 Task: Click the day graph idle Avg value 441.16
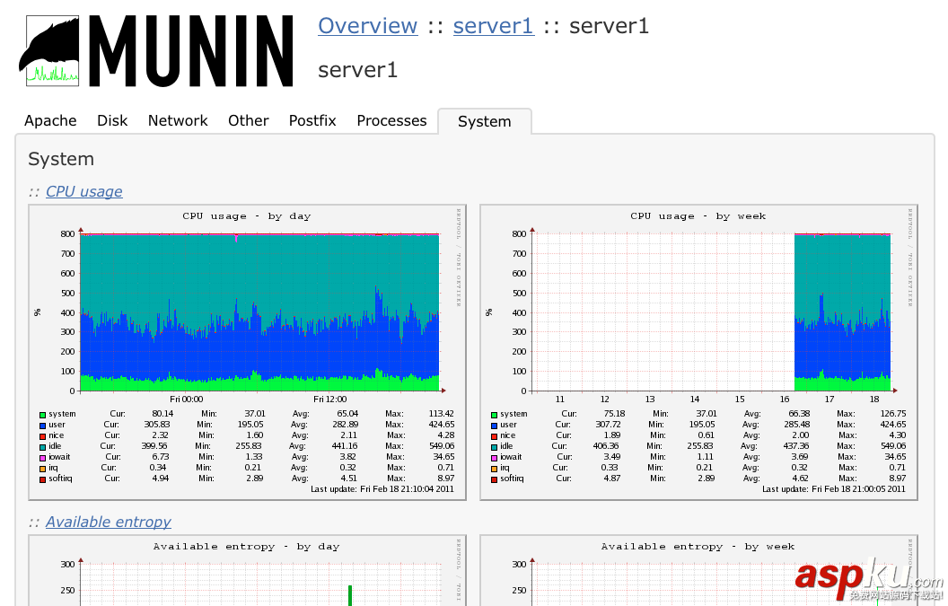tap(345, 445)
